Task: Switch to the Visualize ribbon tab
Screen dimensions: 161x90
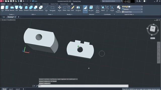Action: click(9, 4)
